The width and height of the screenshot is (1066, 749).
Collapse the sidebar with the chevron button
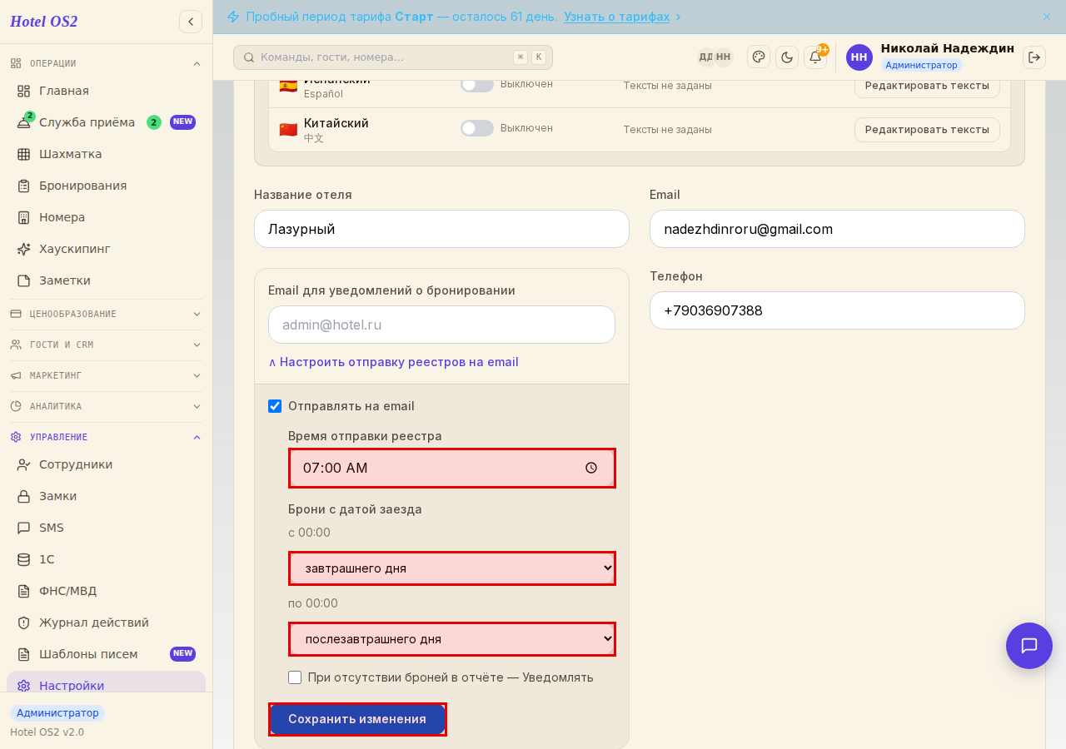(x=191, y=22)
